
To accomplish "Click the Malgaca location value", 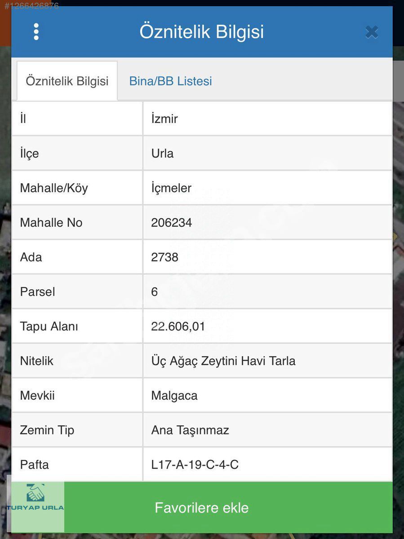I will click(174, 396).
